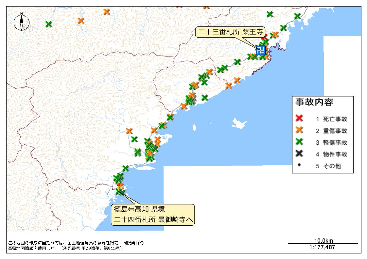Click the red X fatal accident legend icon
This screenshot has height=259, width=367.
click(299, 118)
